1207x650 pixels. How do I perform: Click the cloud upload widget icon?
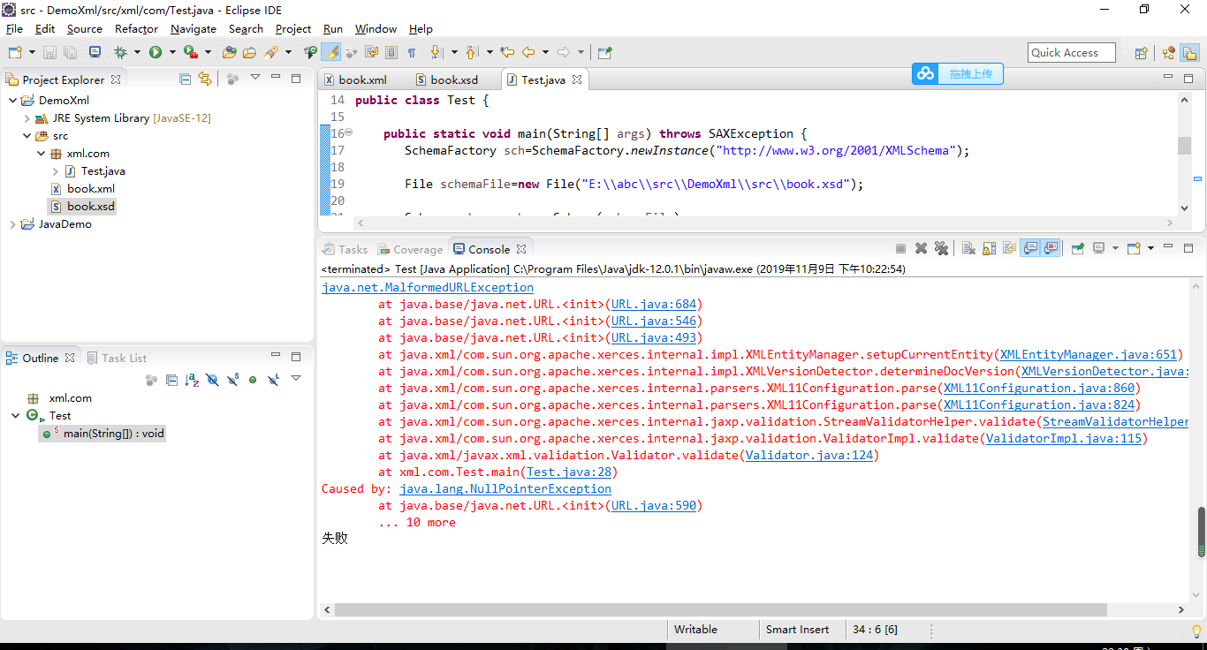(x=925, y=74)
